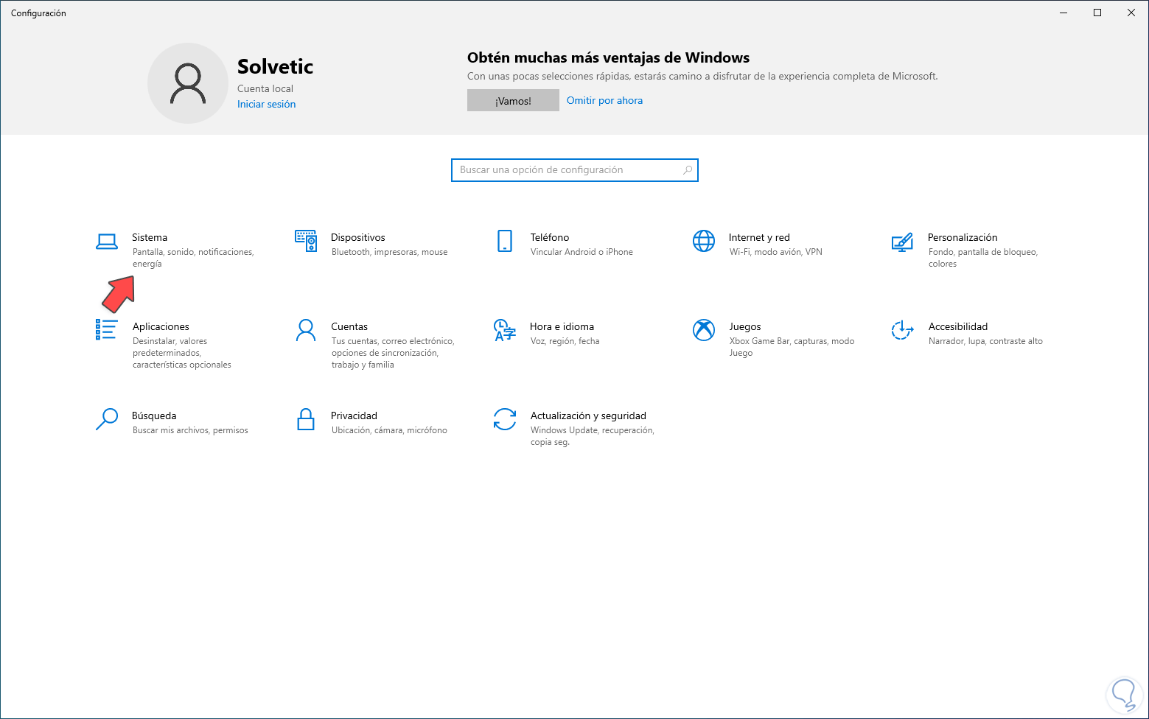The width and height of the screenshot is (1149, 719).
Task: Open the Aplicaciones category title
Action: (161, 326)
